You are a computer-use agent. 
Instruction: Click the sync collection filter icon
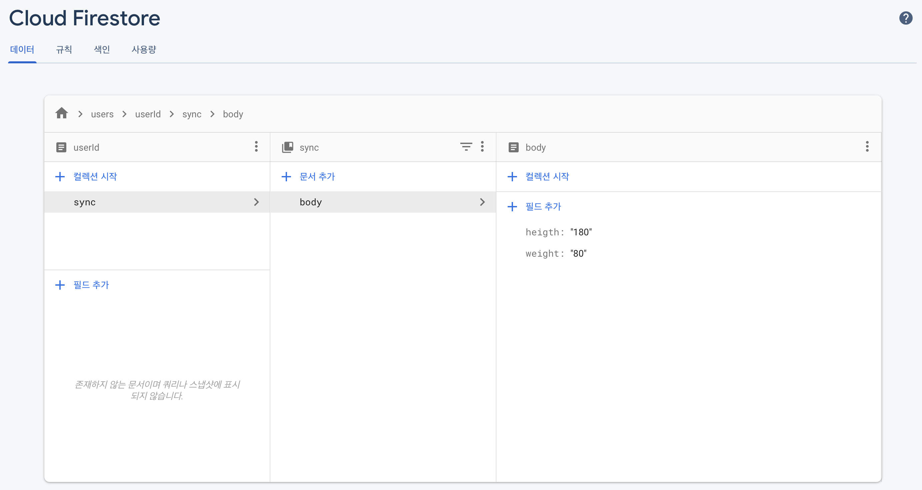466,147
